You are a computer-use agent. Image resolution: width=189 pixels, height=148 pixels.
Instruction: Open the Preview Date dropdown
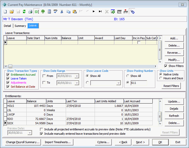[x=30, y=133]
